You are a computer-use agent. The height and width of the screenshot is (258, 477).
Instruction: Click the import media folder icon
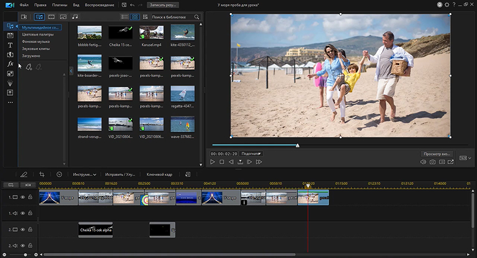pyautogui.click(x=24, y=17)
